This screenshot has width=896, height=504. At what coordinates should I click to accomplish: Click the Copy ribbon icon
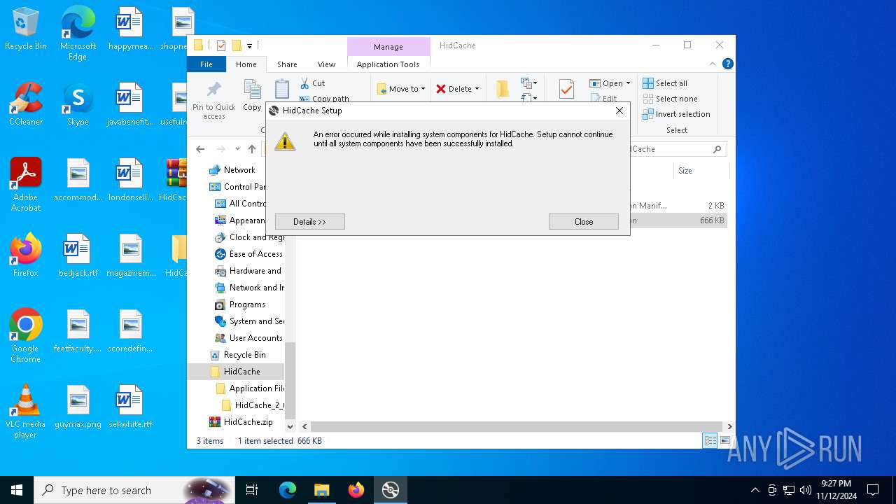[252, 96]
